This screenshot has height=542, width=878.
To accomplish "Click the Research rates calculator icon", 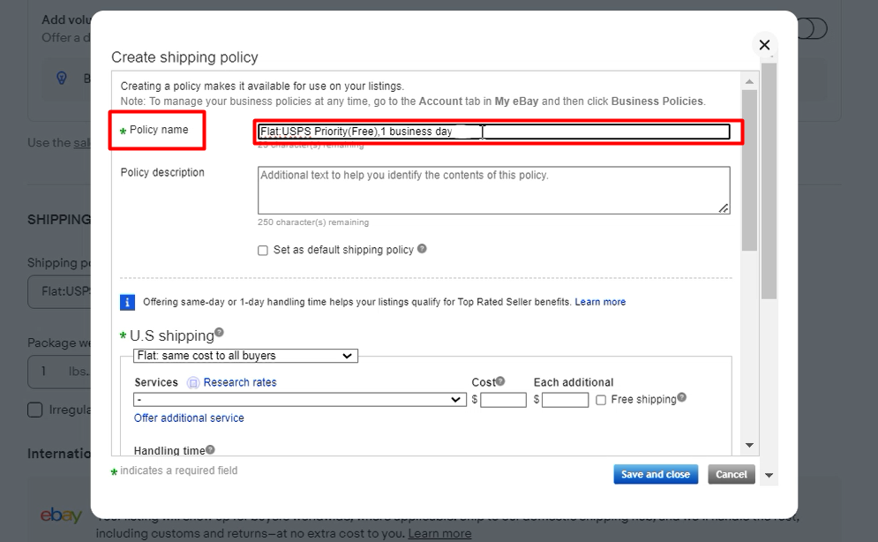I will point(193,383).
